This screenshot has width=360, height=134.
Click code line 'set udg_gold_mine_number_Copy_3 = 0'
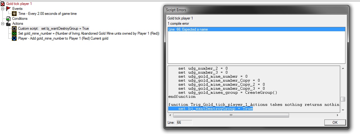pyautogui.click(x=222, y=88)
